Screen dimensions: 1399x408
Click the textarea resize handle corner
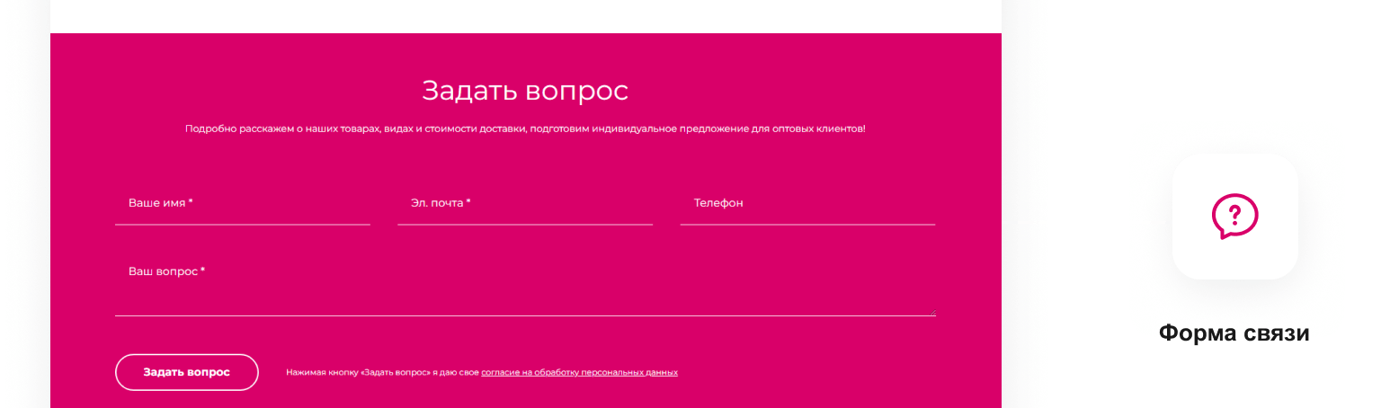pos(931,312)
